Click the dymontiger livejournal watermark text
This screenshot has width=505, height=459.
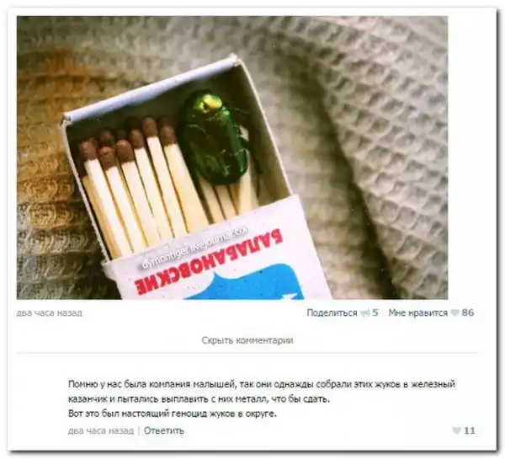pyautogui.click(x=195, y=247)
